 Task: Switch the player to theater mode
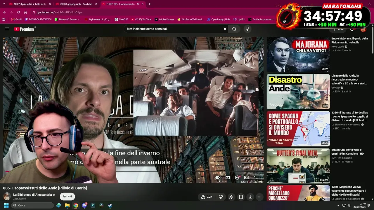(246, 177)
